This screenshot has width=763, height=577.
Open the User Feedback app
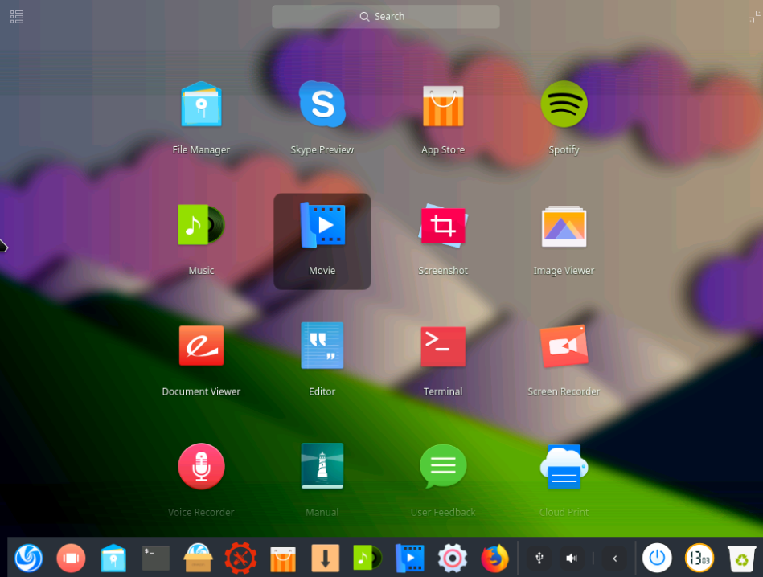point(442,467)
